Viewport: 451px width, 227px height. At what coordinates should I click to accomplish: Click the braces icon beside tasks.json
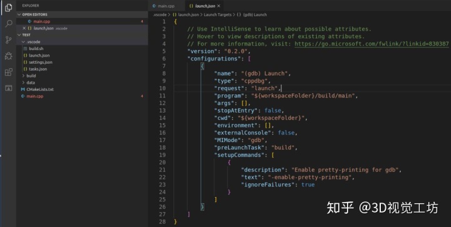pyautogui.click(x=25, y=69)
